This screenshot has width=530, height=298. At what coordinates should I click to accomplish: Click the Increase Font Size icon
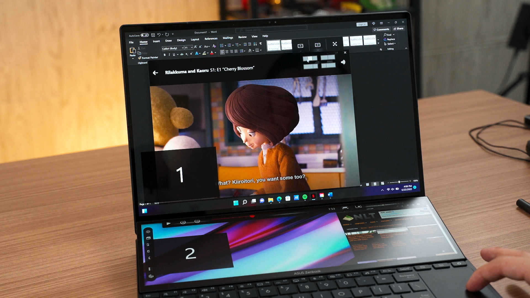click(x=195, y=47)
